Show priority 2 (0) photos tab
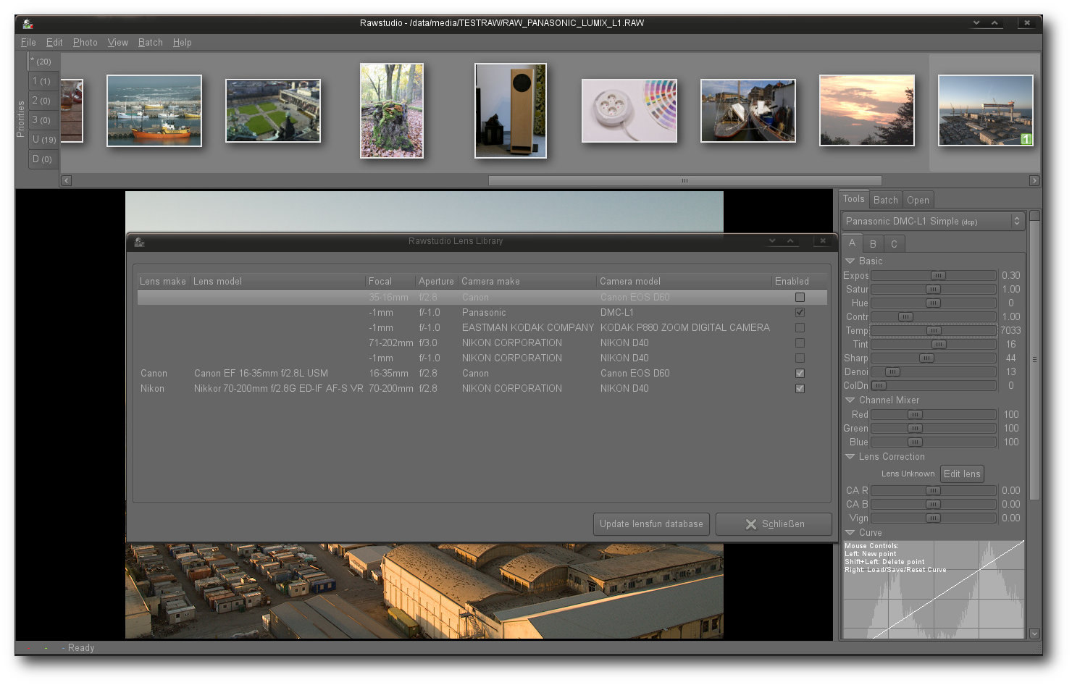The image size is (1072, 685). pyautogui.click(x=43, y=101)
